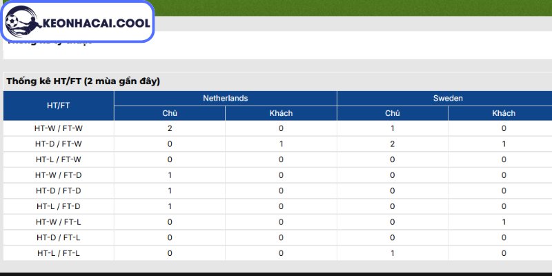The height and width of the screenshot is (276, 552).
Task: Select the HT-L / FT-L row label
Action: (x=59, y=253)
